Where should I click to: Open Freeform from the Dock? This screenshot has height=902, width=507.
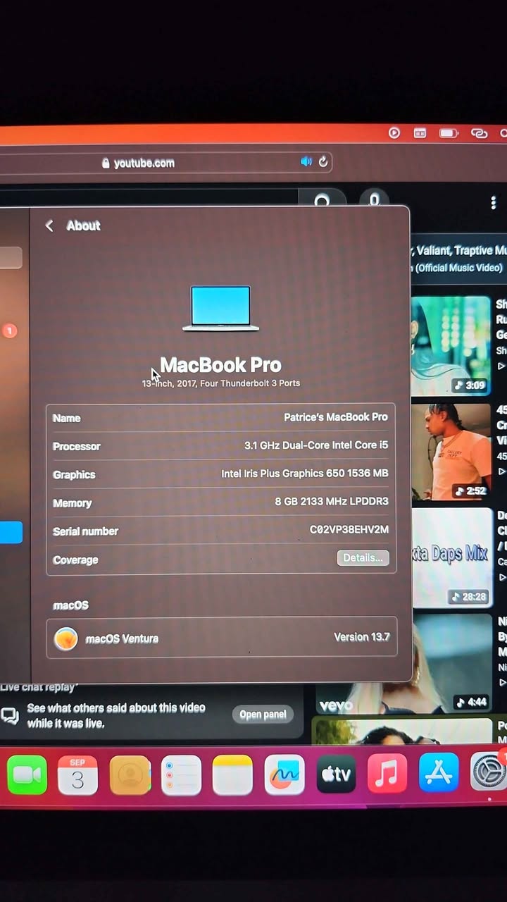click(x=284, y=774)
